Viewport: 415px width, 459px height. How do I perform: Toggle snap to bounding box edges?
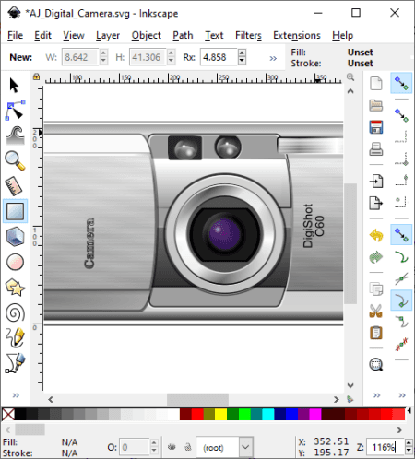[401, 137]
